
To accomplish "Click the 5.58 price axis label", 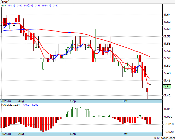I will pyautogui.click(x=168, y=36).
